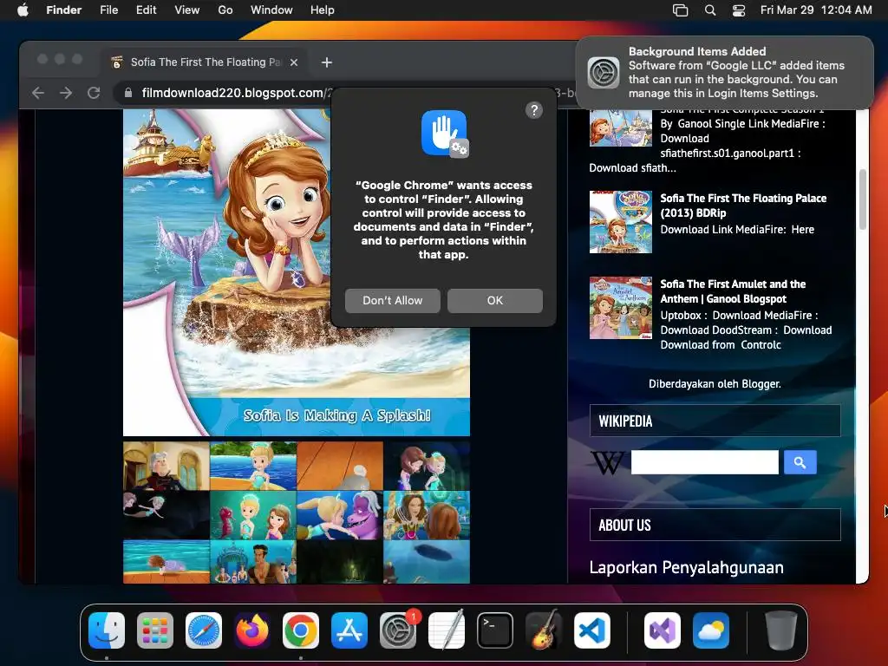Go forward in Chrome
Viewport: 888px width, 666px height.
coord(66,93)
